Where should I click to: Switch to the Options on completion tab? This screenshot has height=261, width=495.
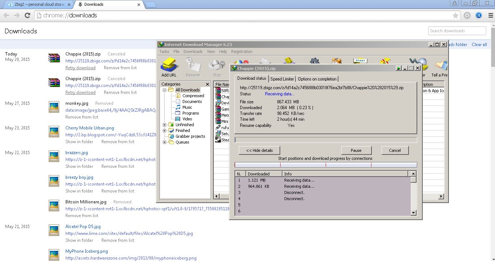point(317,79)
